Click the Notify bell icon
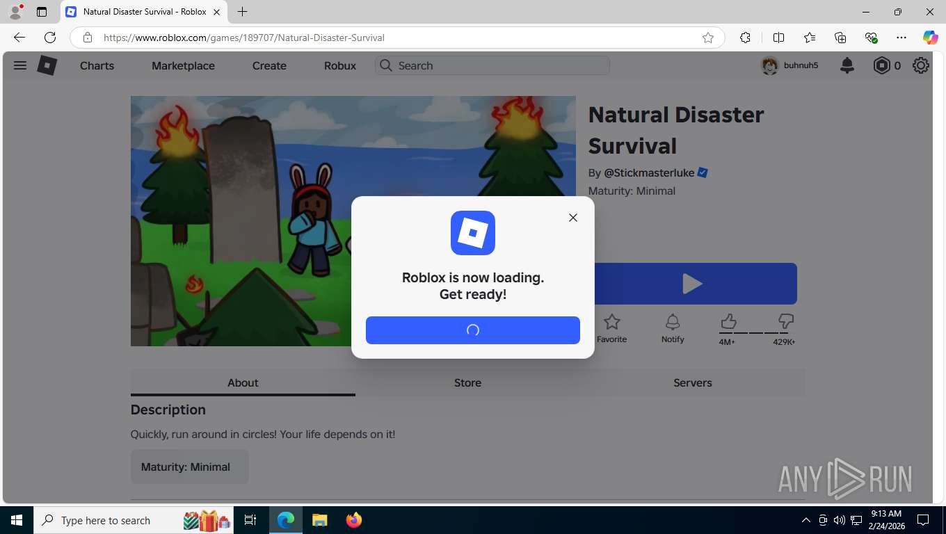This screenshot has height=534, width=946. coord(673,322)
